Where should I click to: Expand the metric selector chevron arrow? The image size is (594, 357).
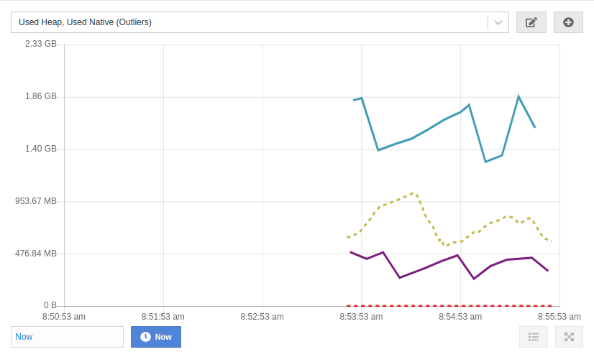(498, 22)
